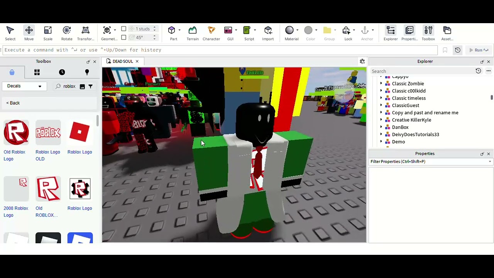Open command history clock icon
This screenshot has height=278, width=494.
457,50
